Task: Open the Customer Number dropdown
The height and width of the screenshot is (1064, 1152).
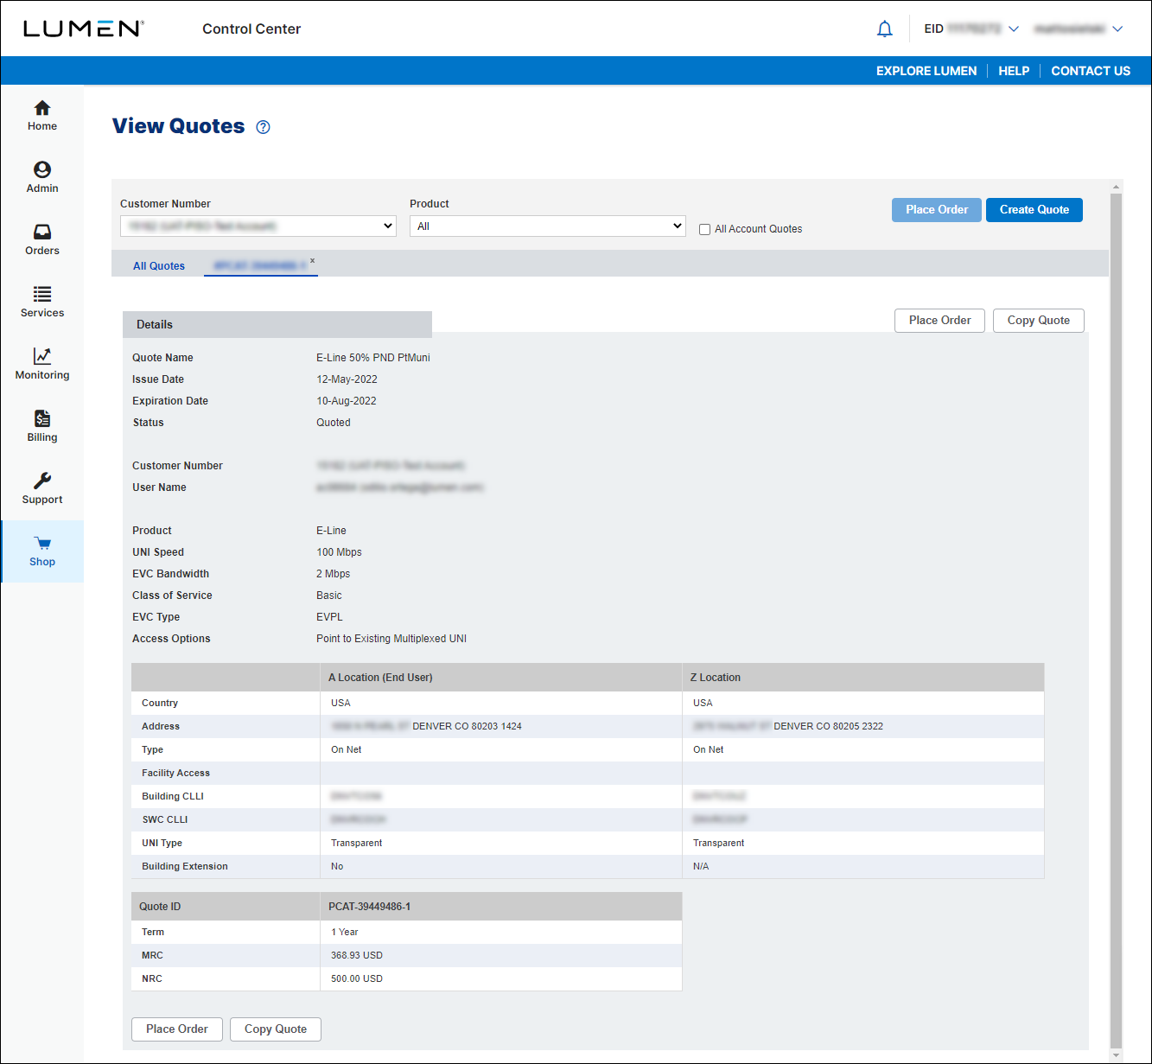Action: point(258,226)
